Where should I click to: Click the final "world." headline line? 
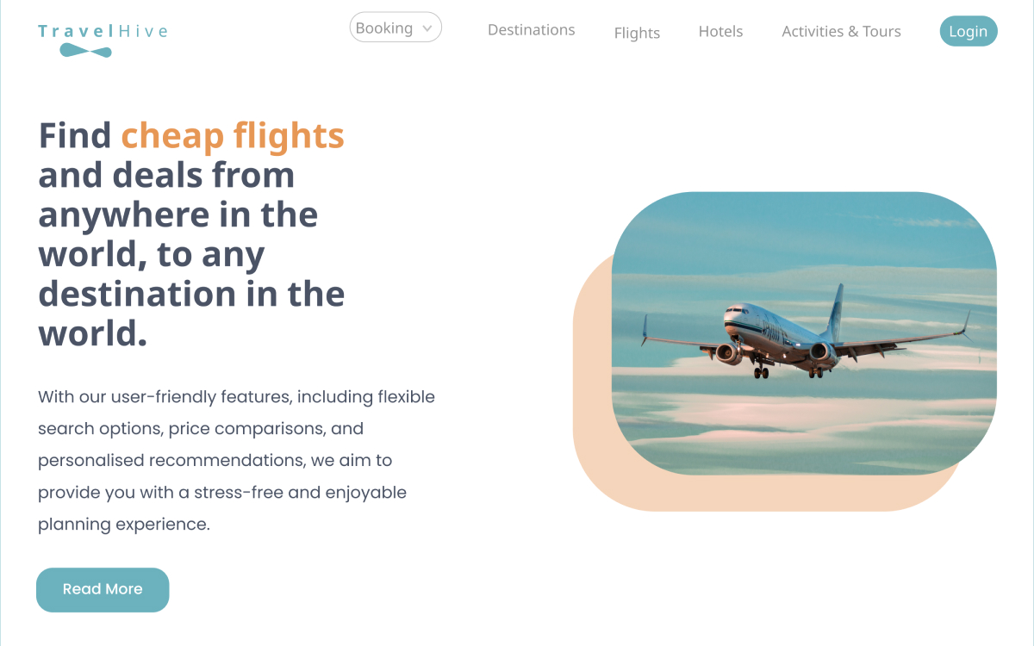[93, 334]
